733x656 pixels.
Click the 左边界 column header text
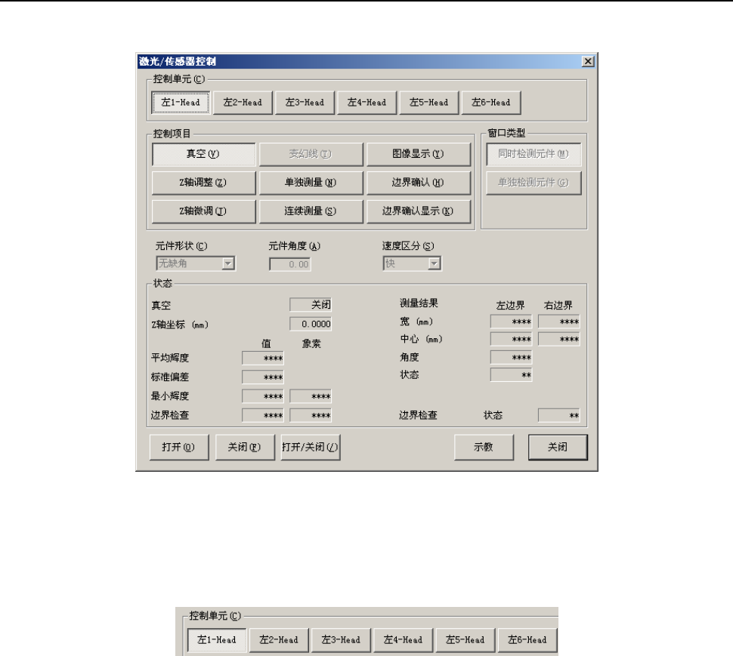(x=511, y=306)
